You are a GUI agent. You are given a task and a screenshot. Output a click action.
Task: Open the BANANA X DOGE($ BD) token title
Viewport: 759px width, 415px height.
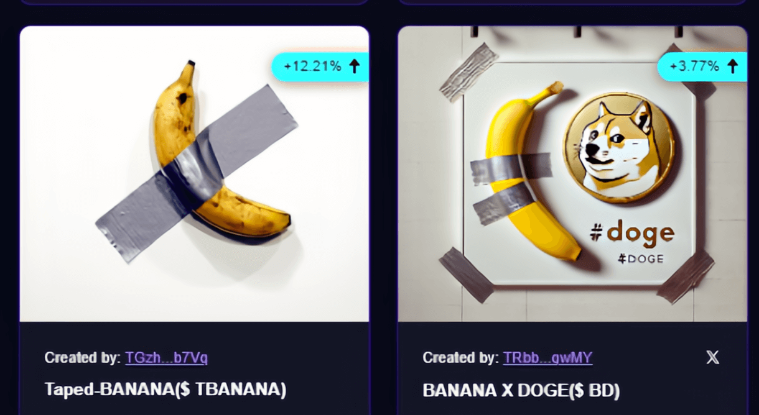point(521,390)
